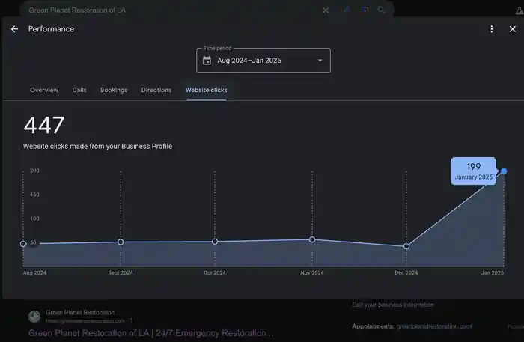The width and height of the screenshot is (524, 342).
Task: Click the Sept 2024 axis label
Action: click(121, 272)
